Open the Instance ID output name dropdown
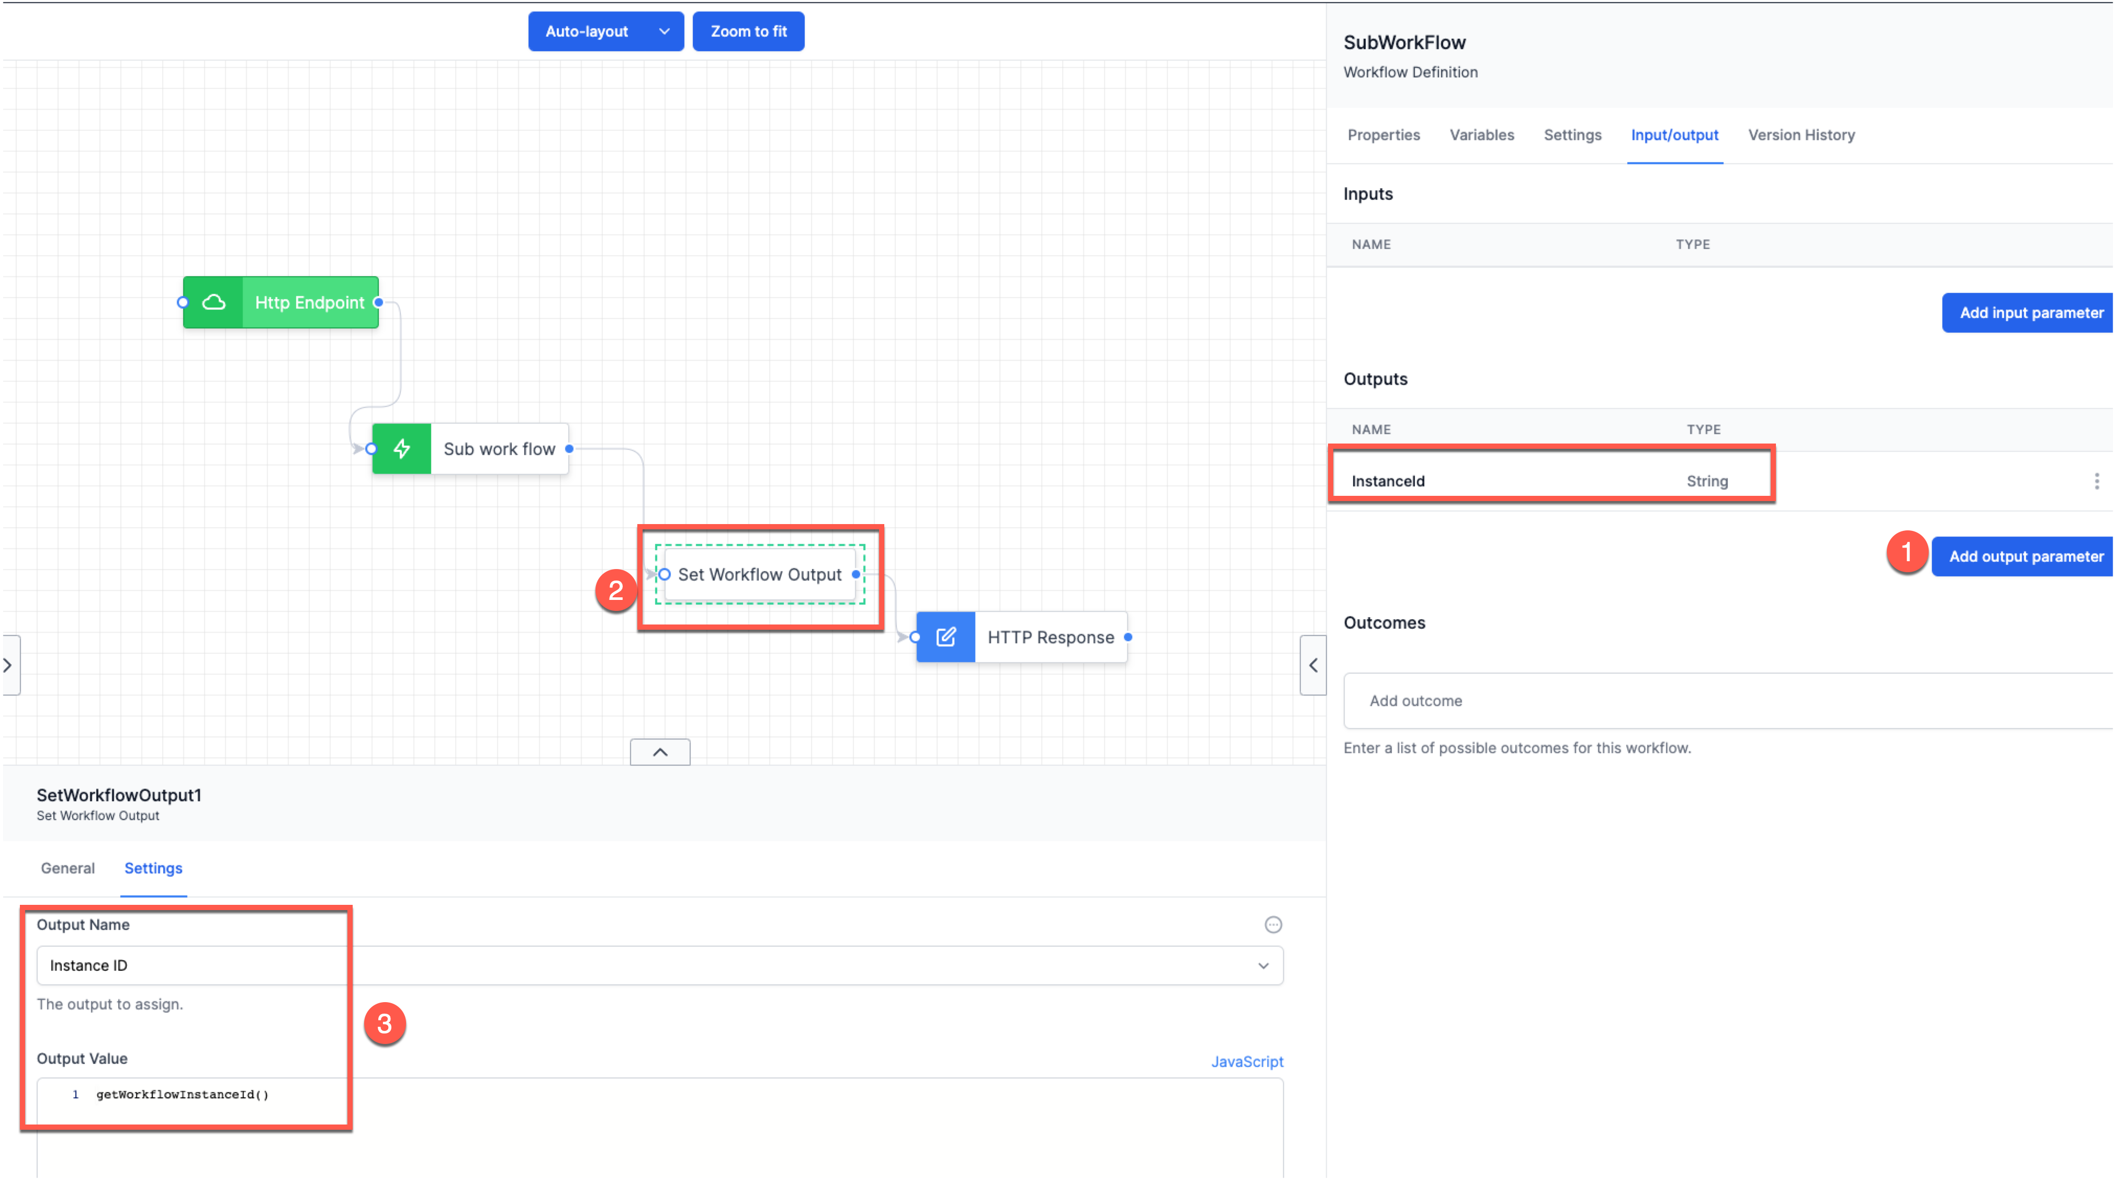Viewport: 2115px width, 1181px height. point(1264,965)
